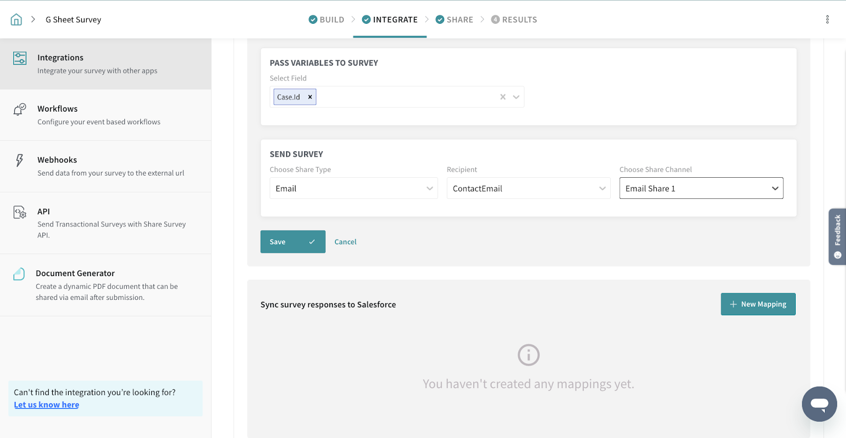Viewport: 846px width, 438px height.
Task: Click the Cancel link
Action: click(x=345, y=242)
